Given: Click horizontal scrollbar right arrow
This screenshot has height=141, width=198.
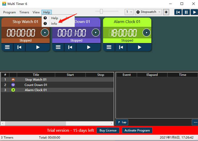Looking at the screenshot, I should [111, 123].
